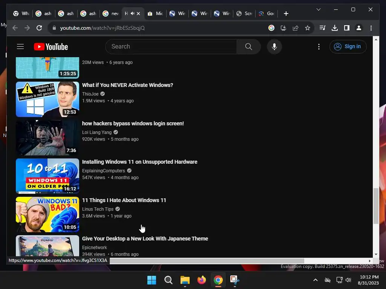Open the Chrome downloads icon
386x289 pixels.
point(335,28)
